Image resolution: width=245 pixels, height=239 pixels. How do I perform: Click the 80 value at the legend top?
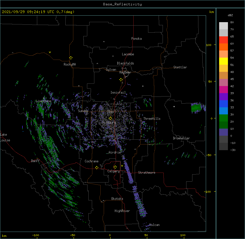(x=232, y=22)
